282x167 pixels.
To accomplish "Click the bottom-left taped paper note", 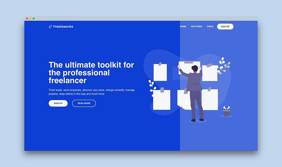I will tap(162, 99).
